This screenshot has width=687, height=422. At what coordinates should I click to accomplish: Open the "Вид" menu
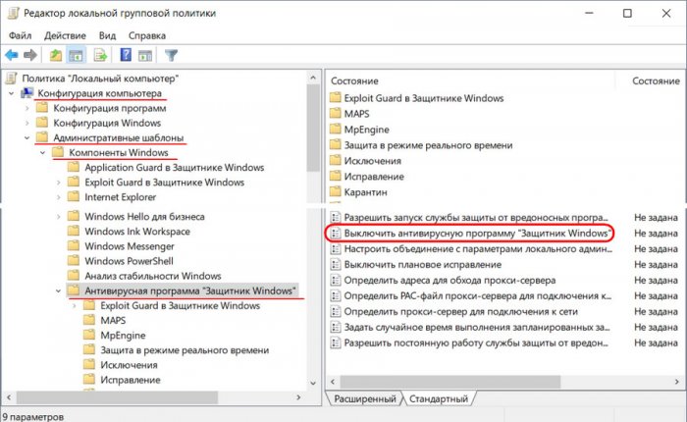(107, 35)
